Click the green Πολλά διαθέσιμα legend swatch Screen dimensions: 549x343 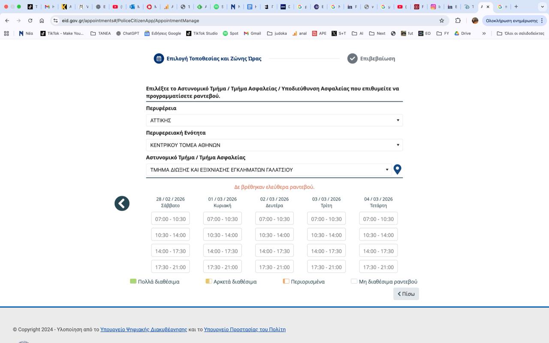click(x=133, y=281)
